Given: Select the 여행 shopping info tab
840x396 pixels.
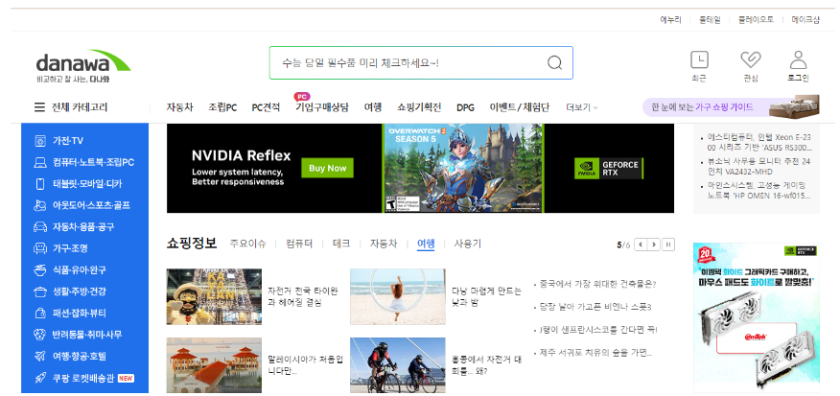Looking at the screenshot, I should (x=426, y=244).
